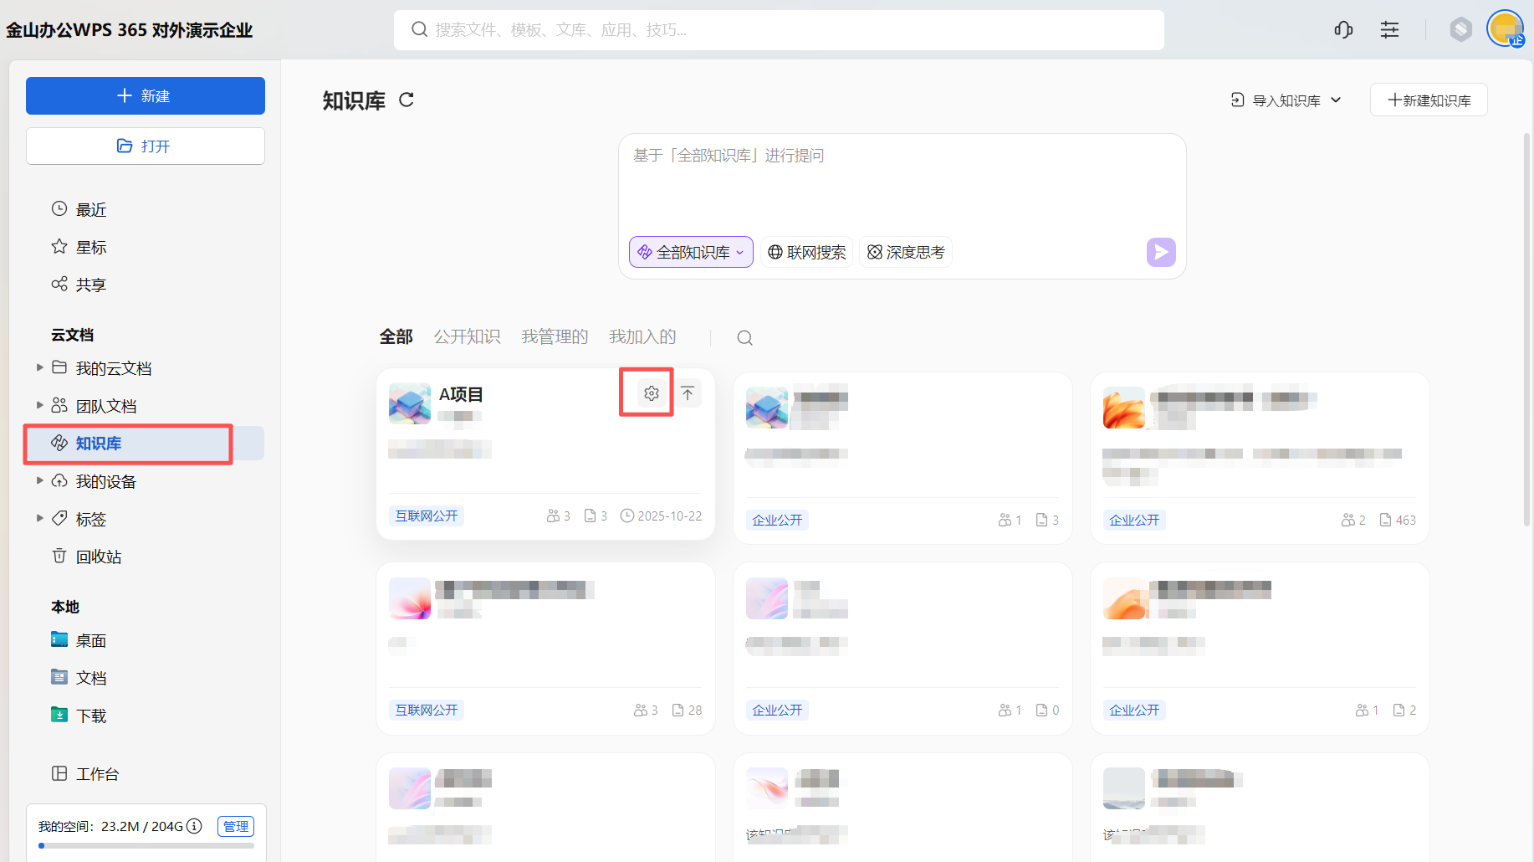Expand 我的云文档 tree
This screenshot has height=862, width=1534.
pyautogui.click(x=39, y=367)
